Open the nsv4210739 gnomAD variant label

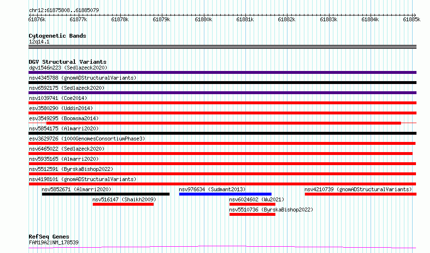pyautogui.click(x=358, y=189)
